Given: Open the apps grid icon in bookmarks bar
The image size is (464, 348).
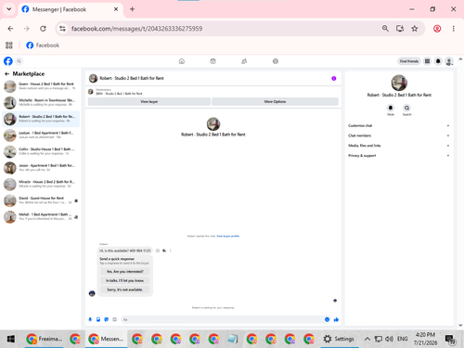Looking at the screenshot, I should click(9, 45).
